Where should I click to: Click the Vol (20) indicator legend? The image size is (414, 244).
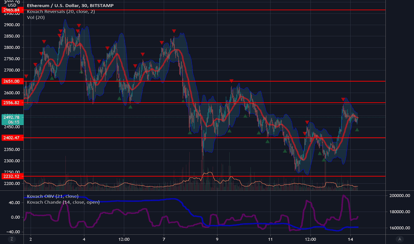36,17
